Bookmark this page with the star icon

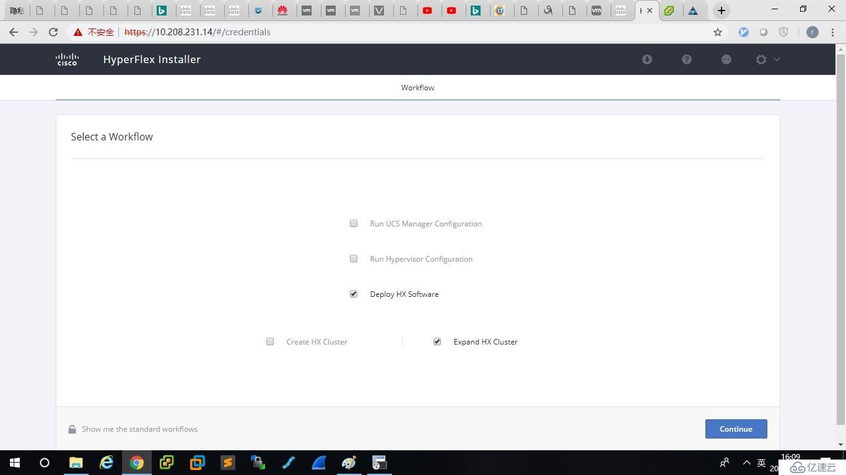point(718,32)
